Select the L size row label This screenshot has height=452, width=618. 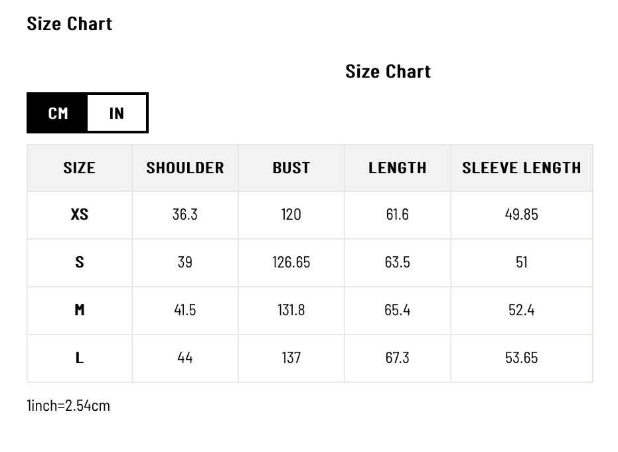tap(80, 358)
